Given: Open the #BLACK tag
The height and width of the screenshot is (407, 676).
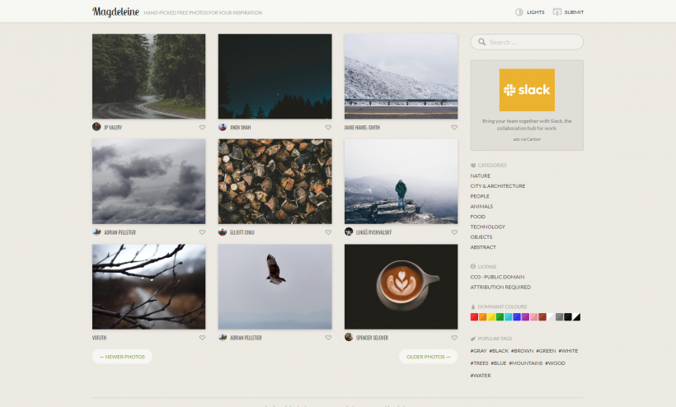Looking at the screenshot, I should point(499,351).
